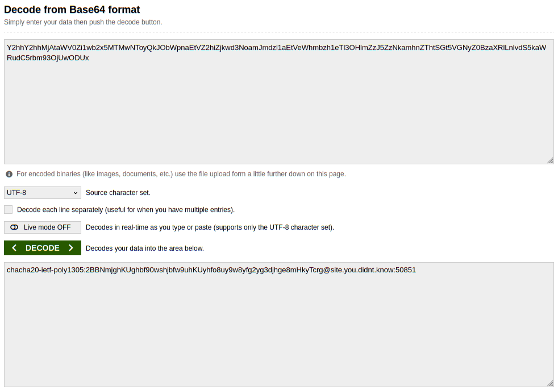The height and width of the screenshot is (390, 558).
Task: Toggle the Live mode OFF button
Action: coord(43,227)
